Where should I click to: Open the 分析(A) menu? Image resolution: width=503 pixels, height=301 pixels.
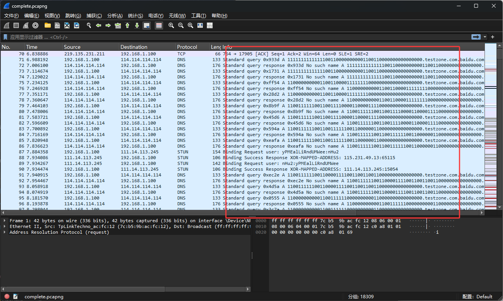click(x=115, y=16)
